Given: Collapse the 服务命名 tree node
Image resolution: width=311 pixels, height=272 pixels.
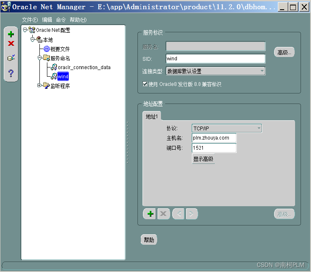Looking at the screenshot, I should click(39, 58).
